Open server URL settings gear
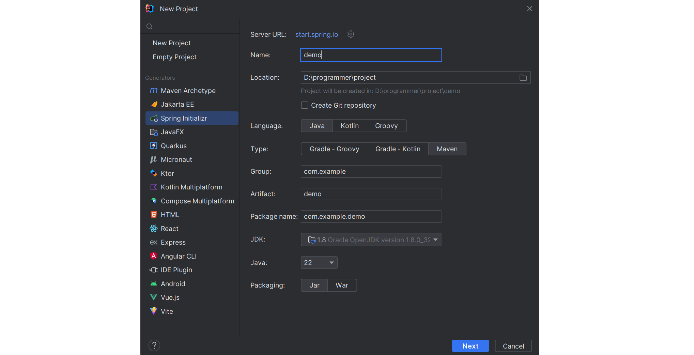Image resolution: width=694 pixels, height=355 pixels. click(x=351, y=34)
